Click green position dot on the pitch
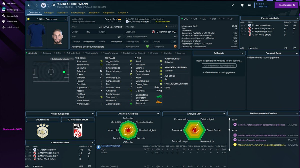 (64, 72)
